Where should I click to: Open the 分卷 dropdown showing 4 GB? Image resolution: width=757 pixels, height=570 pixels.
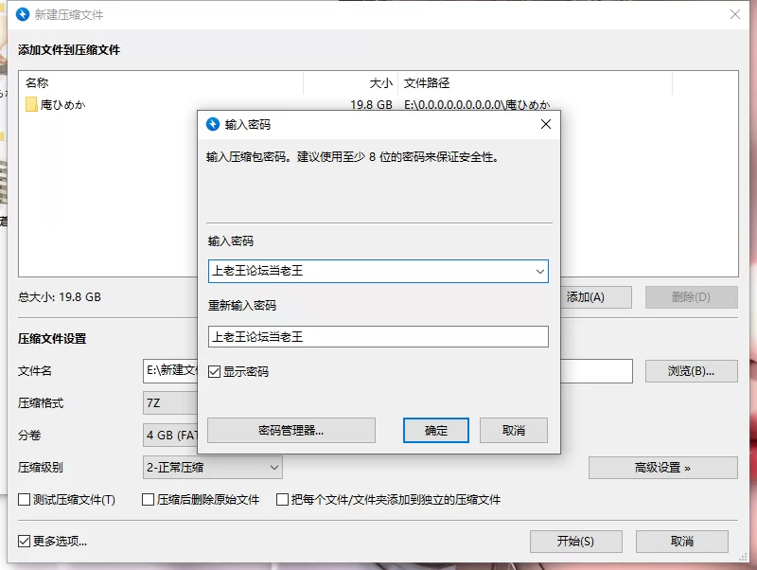click(170, 436)
